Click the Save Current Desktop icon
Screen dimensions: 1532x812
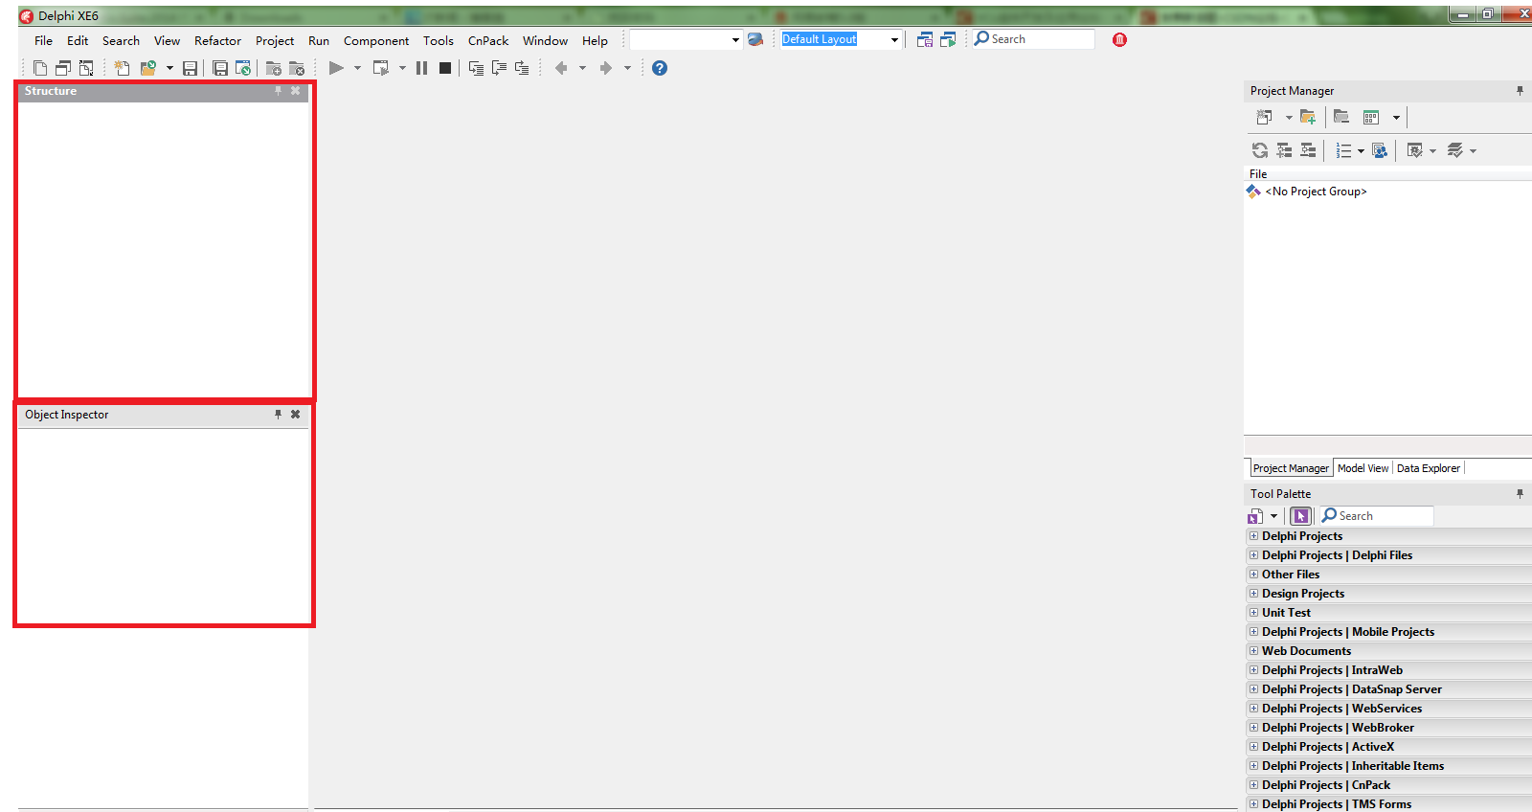[x=925, y=39]
